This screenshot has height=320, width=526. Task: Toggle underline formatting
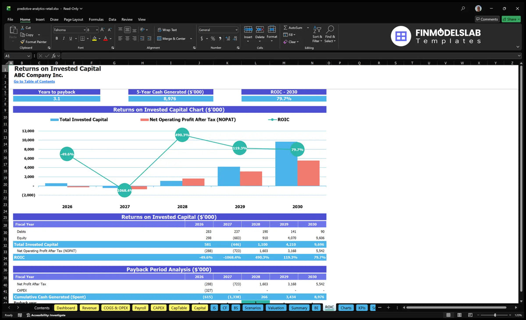(70, 39)
